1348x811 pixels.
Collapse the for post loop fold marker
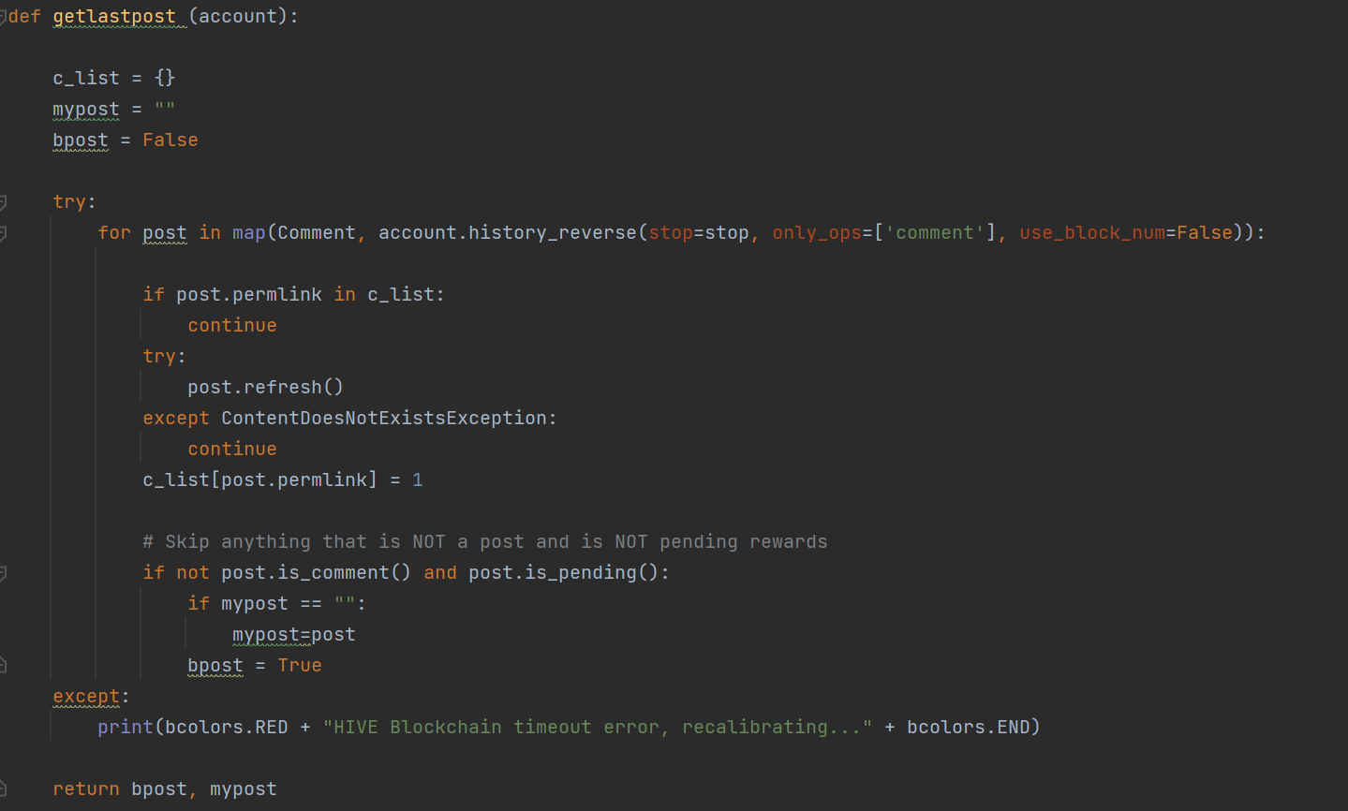click(3, 233)
